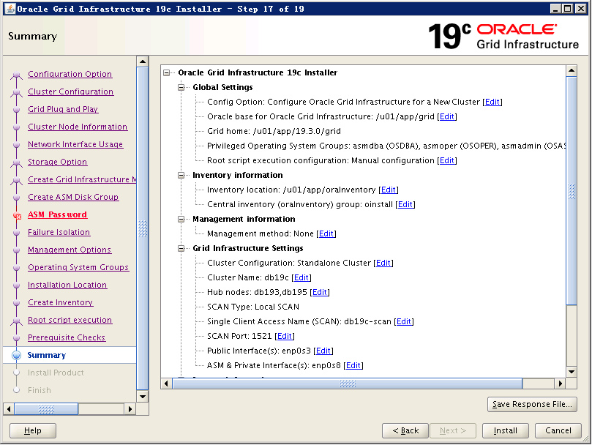This screenshot has width=592, height=445.
Task: Go back to the Prerequisite Checks step
Action: click(x=67, y=337)
